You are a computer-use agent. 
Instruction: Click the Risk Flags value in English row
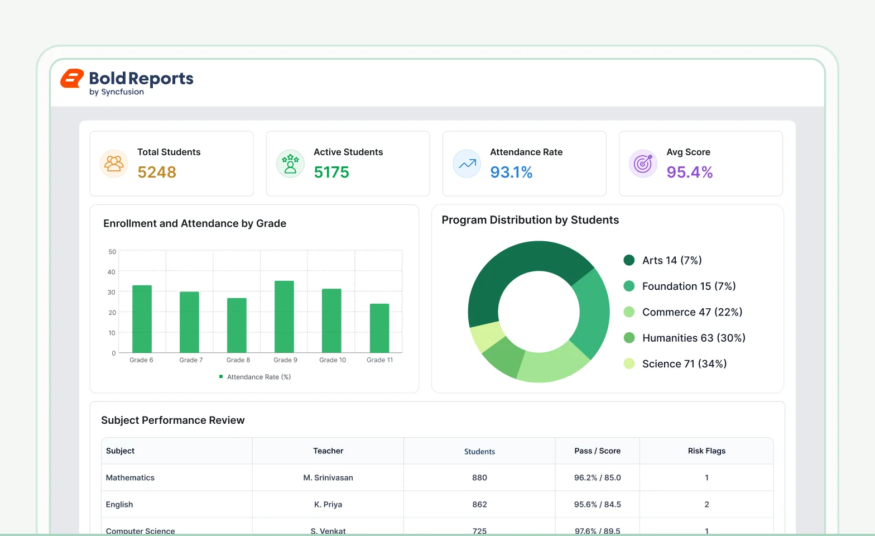coord(706,504)
